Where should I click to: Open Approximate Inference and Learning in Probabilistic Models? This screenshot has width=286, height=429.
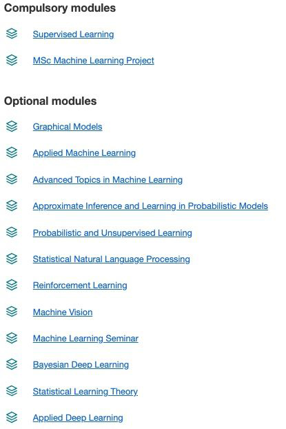[x=150, y=206]
